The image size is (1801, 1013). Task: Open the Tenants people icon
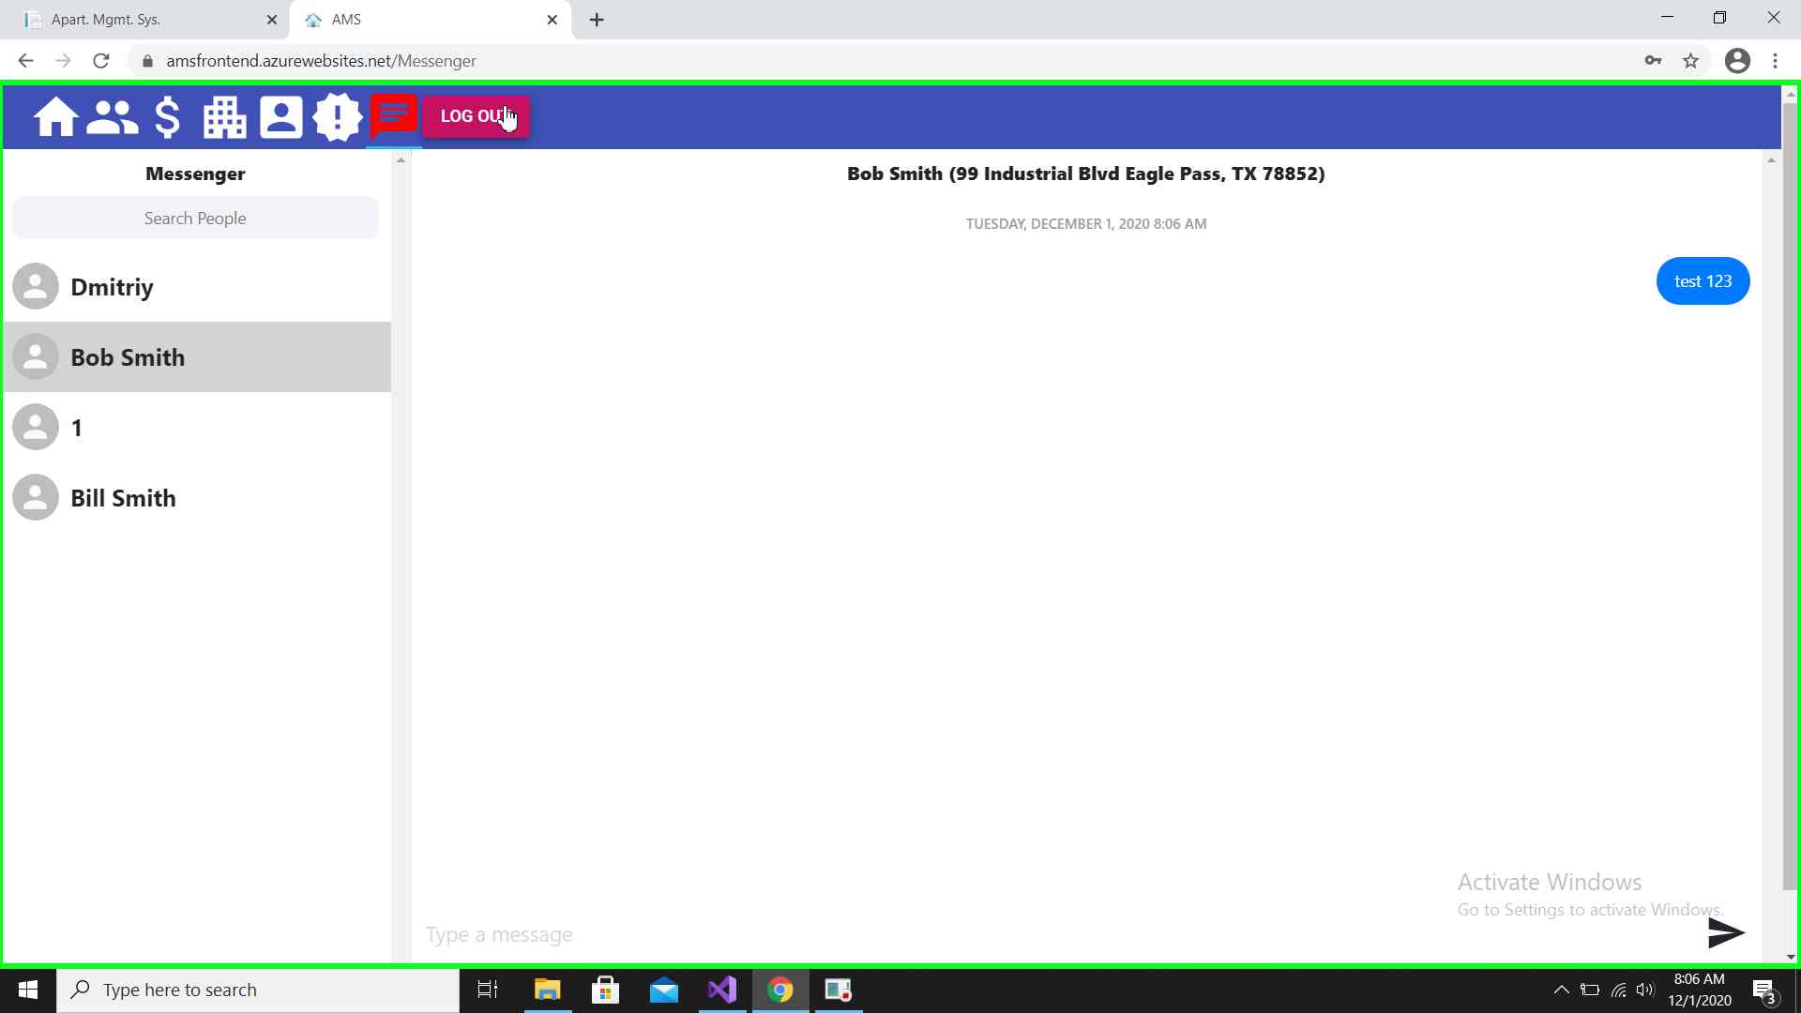coord(113,117)
